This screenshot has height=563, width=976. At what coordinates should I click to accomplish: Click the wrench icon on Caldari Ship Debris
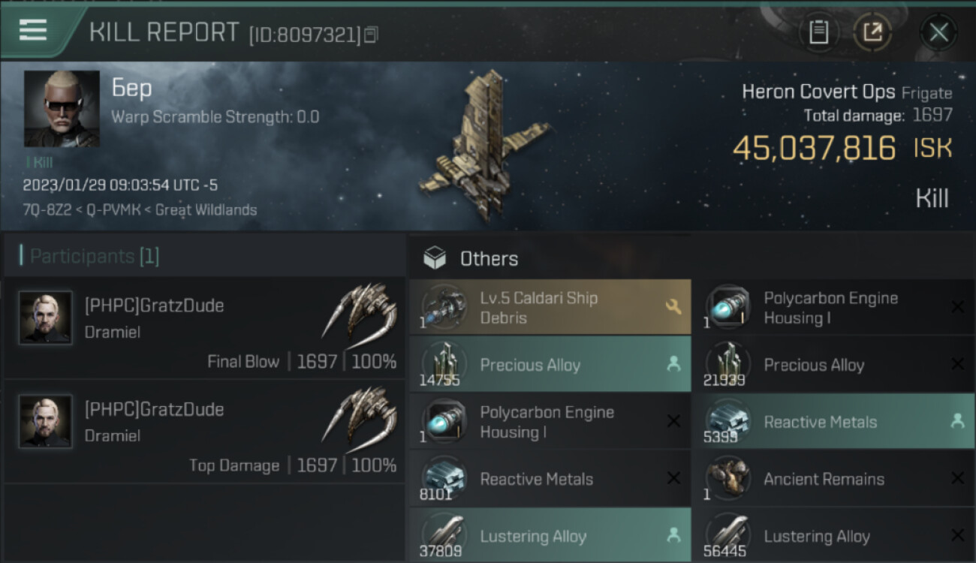click(673, 306)
